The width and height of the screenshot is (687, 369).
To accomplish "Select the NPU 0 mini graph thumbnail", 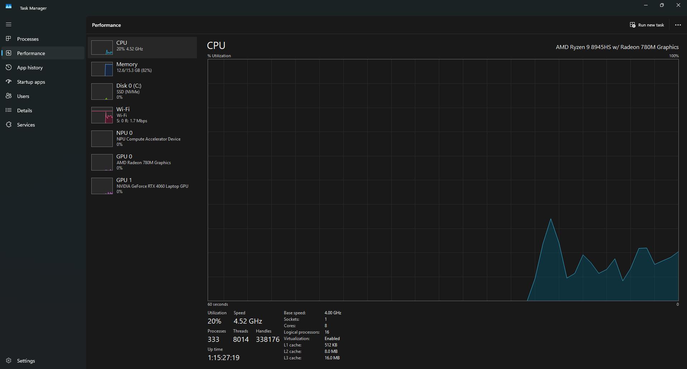I will point(102,139).
